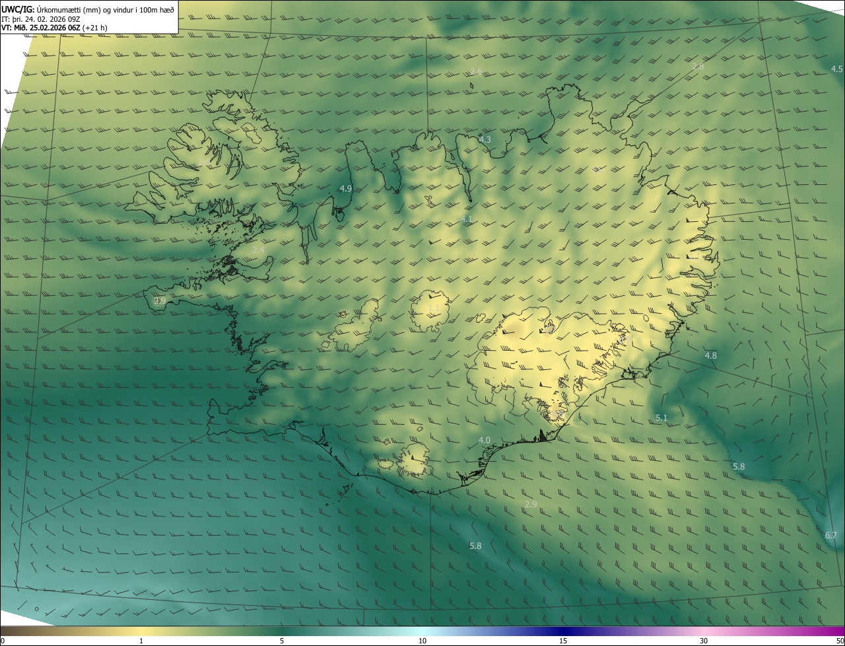Click the precipitation value 4.5 on the map

[836, 69]
